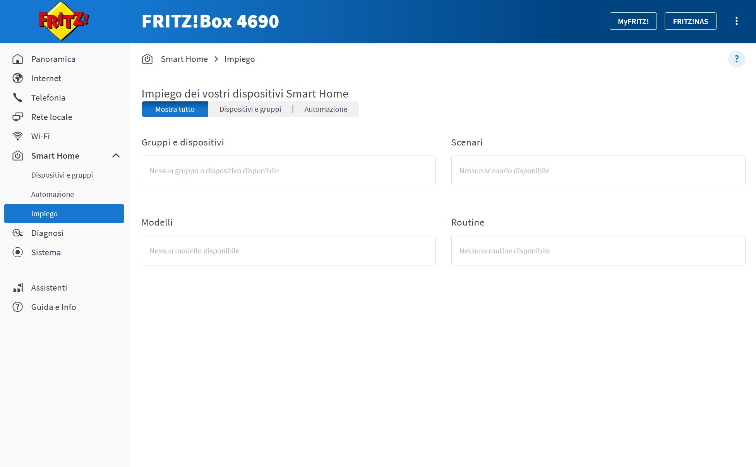The width and height of the screenshot is (756, 467).
Task: Click the Impiego breadcrumb text
Action: click(240, 59)
